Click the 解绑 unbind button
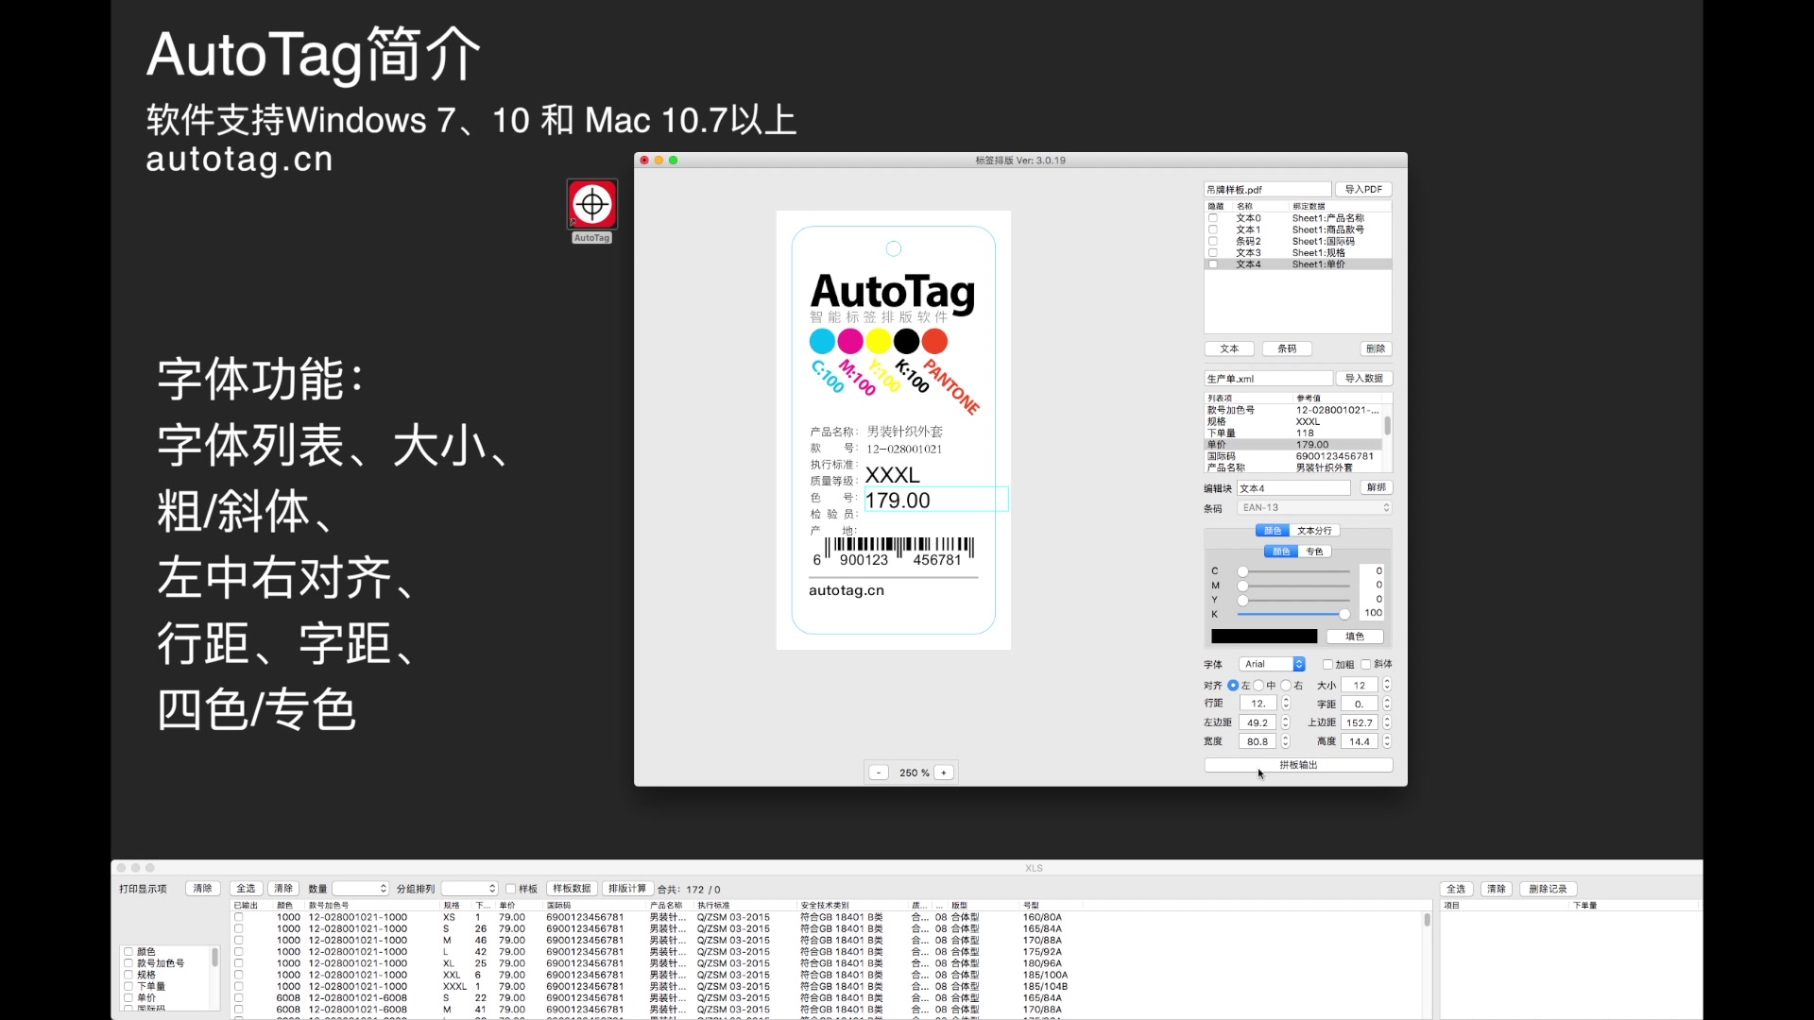1814x1020 pixels. (x=1376, y=487)
